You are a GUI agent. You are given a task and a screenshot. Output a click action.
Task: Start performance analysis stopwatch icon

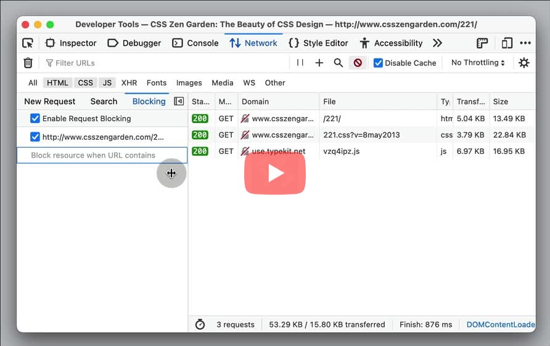coord(200,324)
